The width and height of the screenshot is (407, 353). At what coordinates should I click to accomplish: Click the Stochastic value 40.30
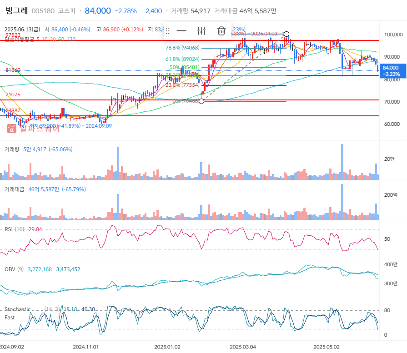point(88,309)
